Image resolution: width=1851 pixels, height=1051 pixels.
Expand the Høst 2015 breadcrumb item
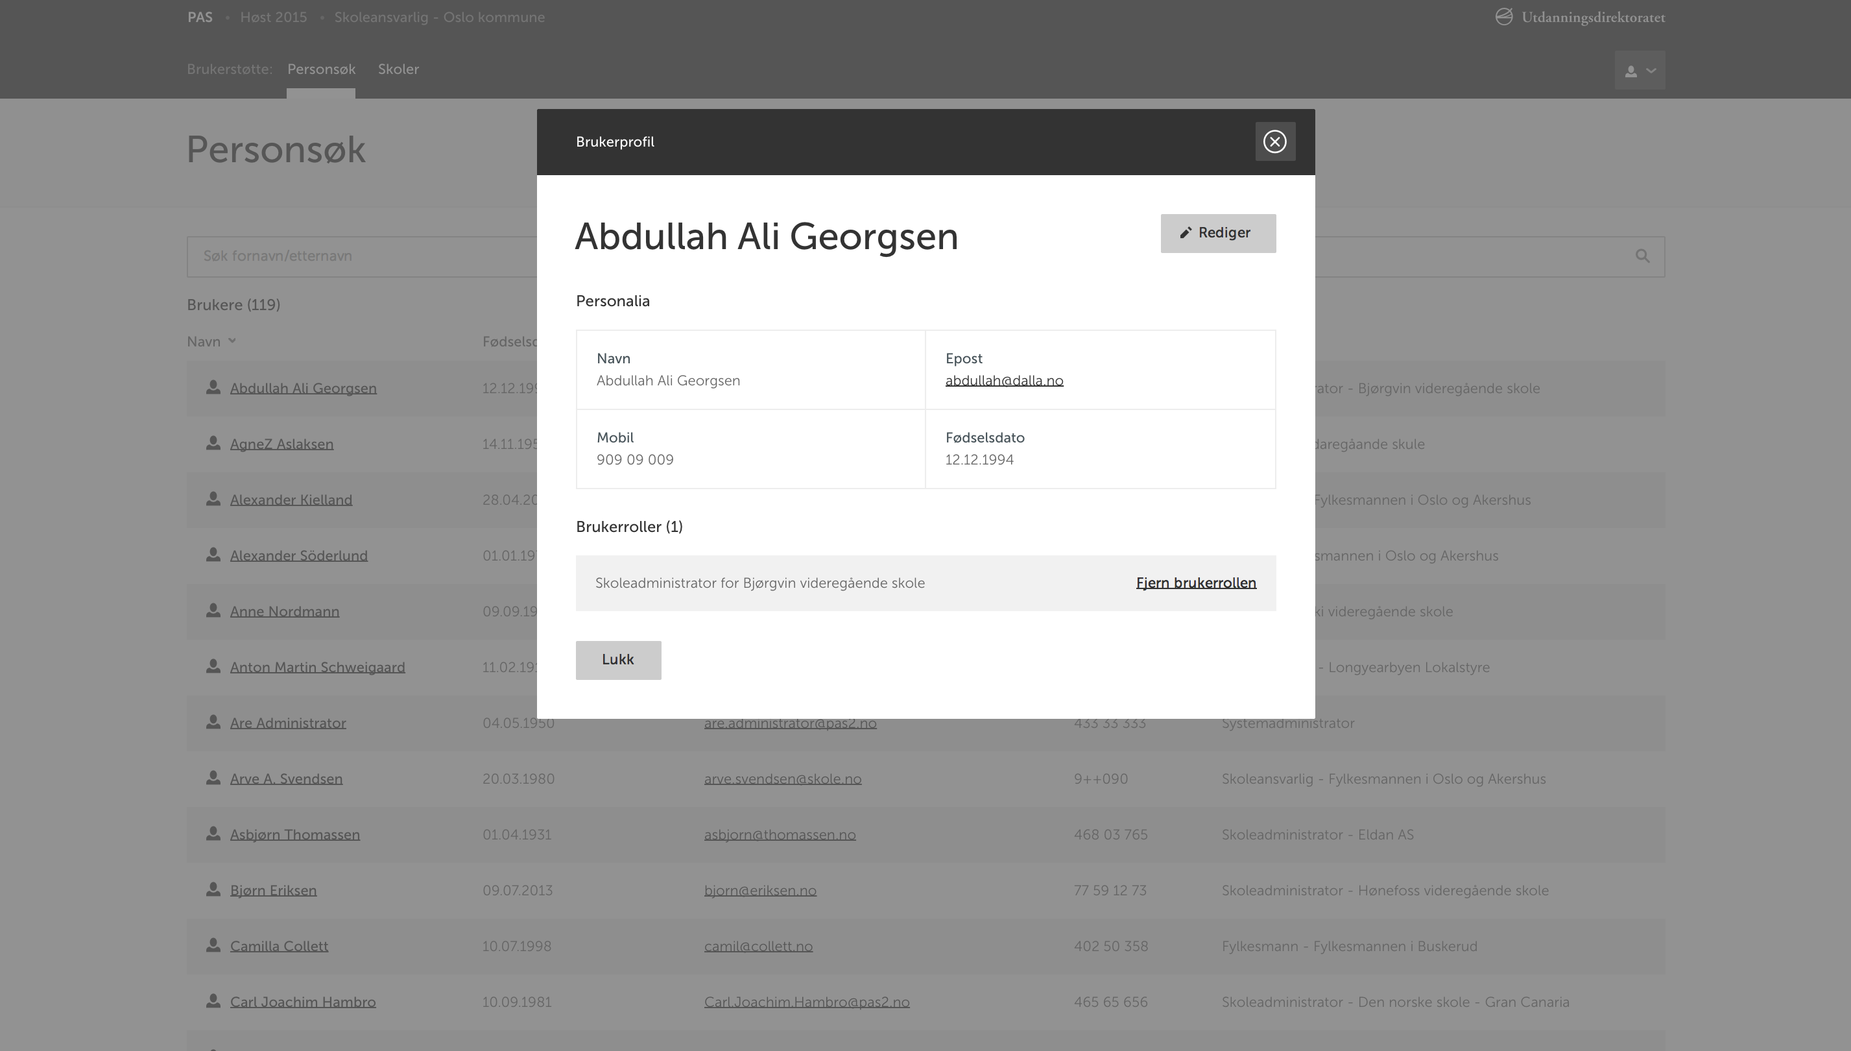(273, 18)
